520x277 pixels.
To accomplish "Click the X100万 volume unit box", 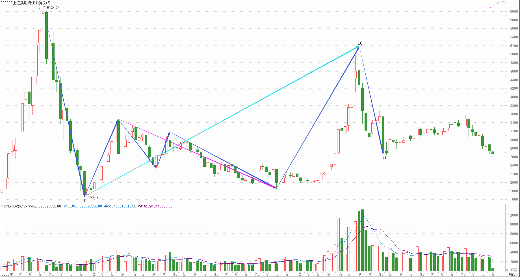I will click(512, 270).
